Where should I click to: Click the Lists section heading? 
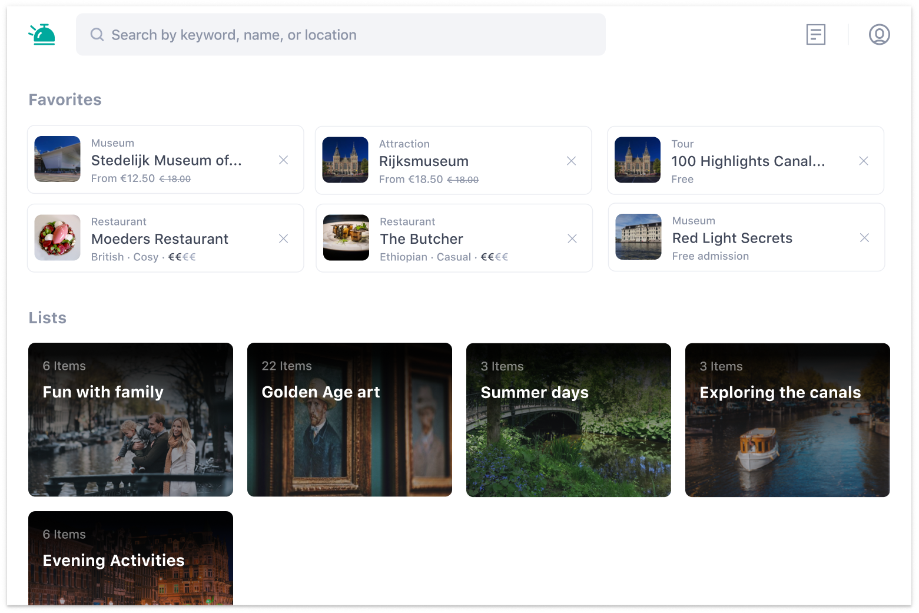(x=48, y=318)
